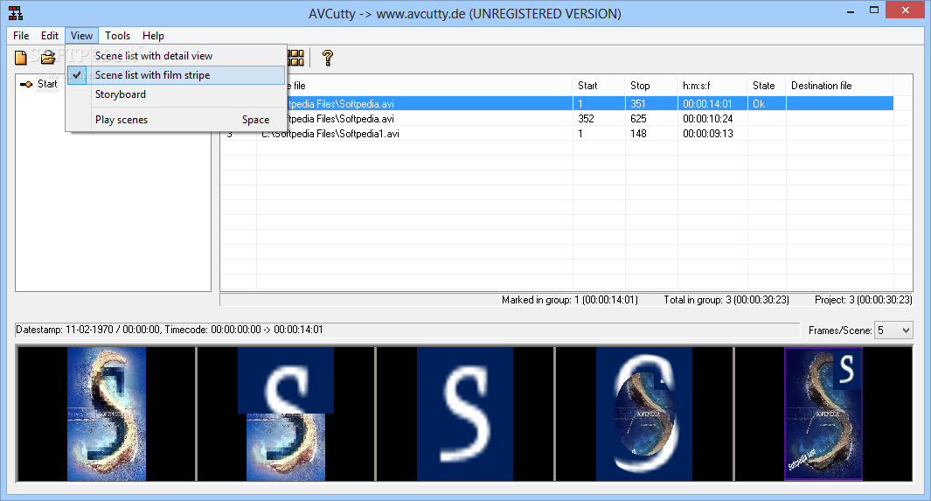Image resolution: width=931 pixels, height=501 pixels.
Task: Open the Edit menu
Action: [x=49, y=36]
